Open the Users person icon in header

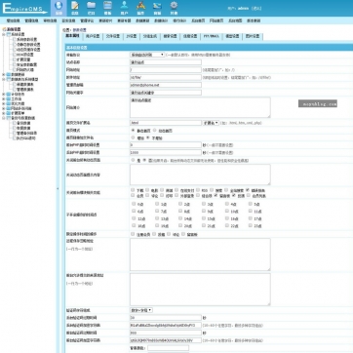124,8
